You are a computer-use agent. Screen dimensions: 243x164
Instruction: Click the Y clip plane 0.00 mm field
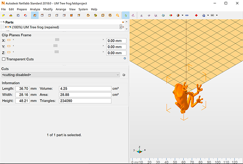point(116,47)
